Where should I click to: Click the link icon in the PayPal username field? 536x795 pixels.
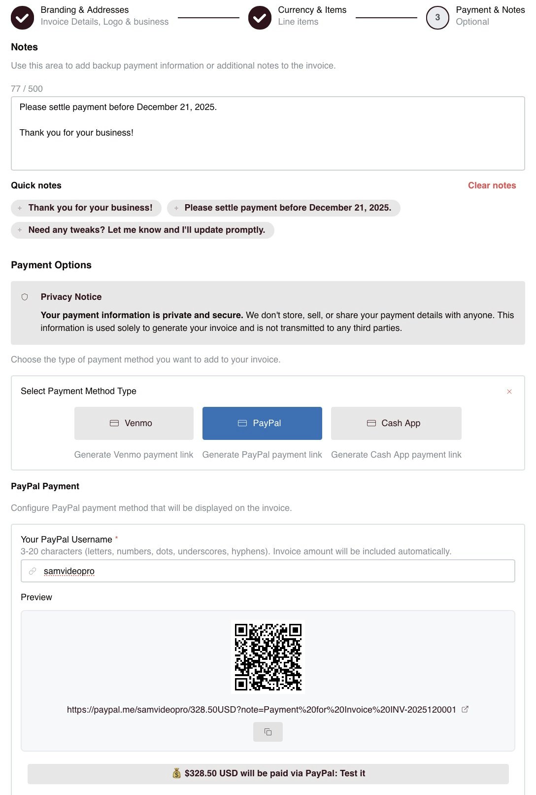[x=32, y=571]
